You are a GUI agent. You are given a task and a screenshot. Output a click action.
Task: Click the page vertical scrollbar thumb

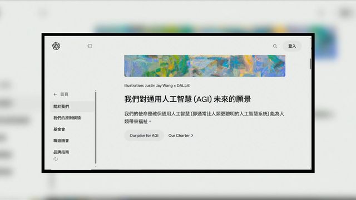tap(310, 64)
